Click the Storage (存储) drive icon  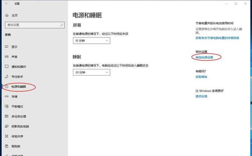(7, 96)
